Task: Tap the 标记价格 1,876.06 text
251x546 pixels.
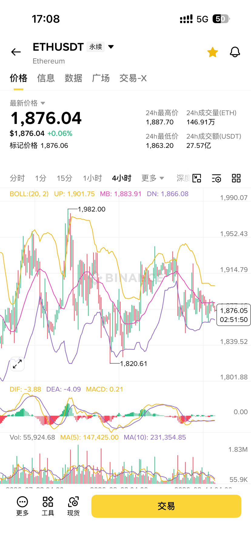Action: (39, 146)
